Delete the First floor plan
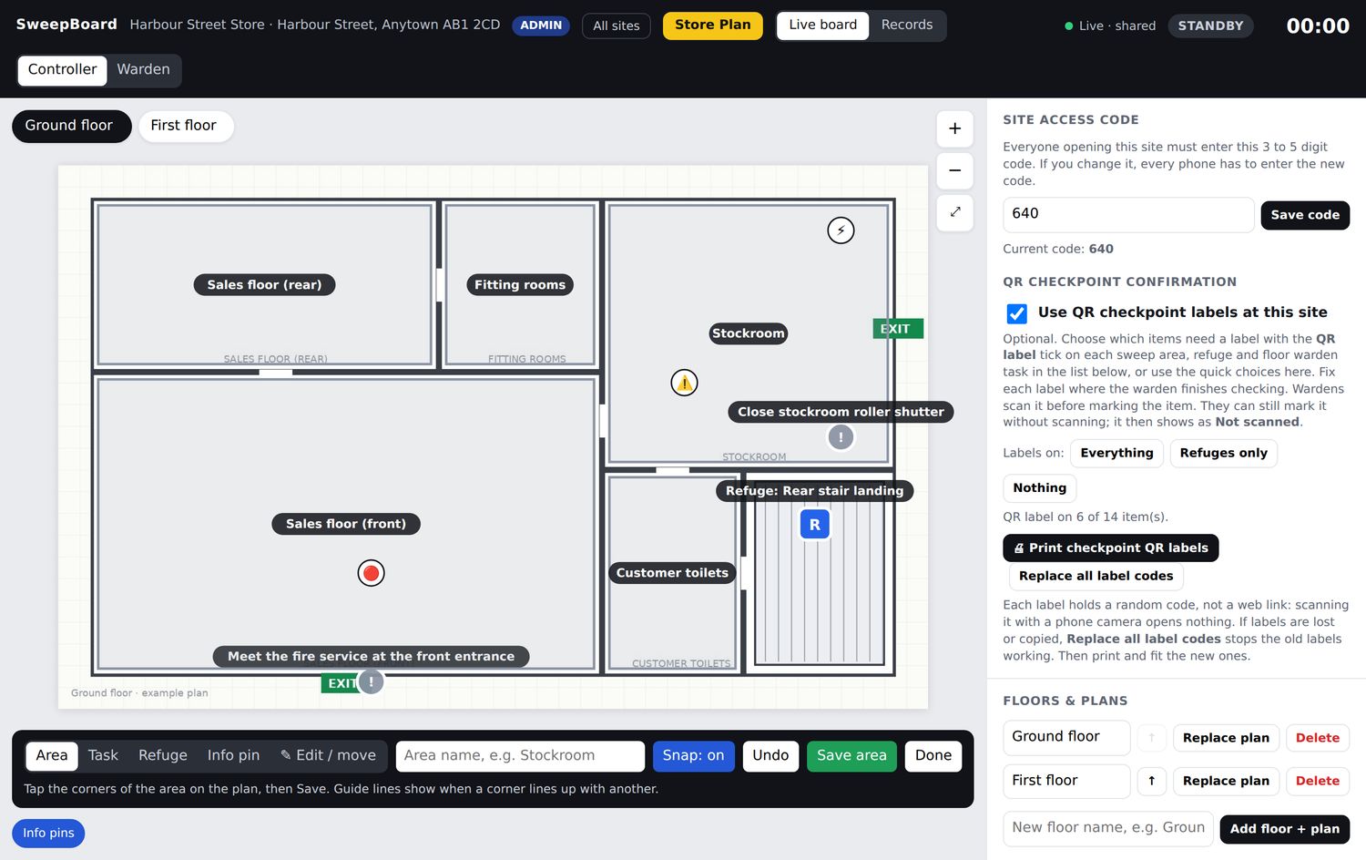1366x860 pixels. [1317, 781]
